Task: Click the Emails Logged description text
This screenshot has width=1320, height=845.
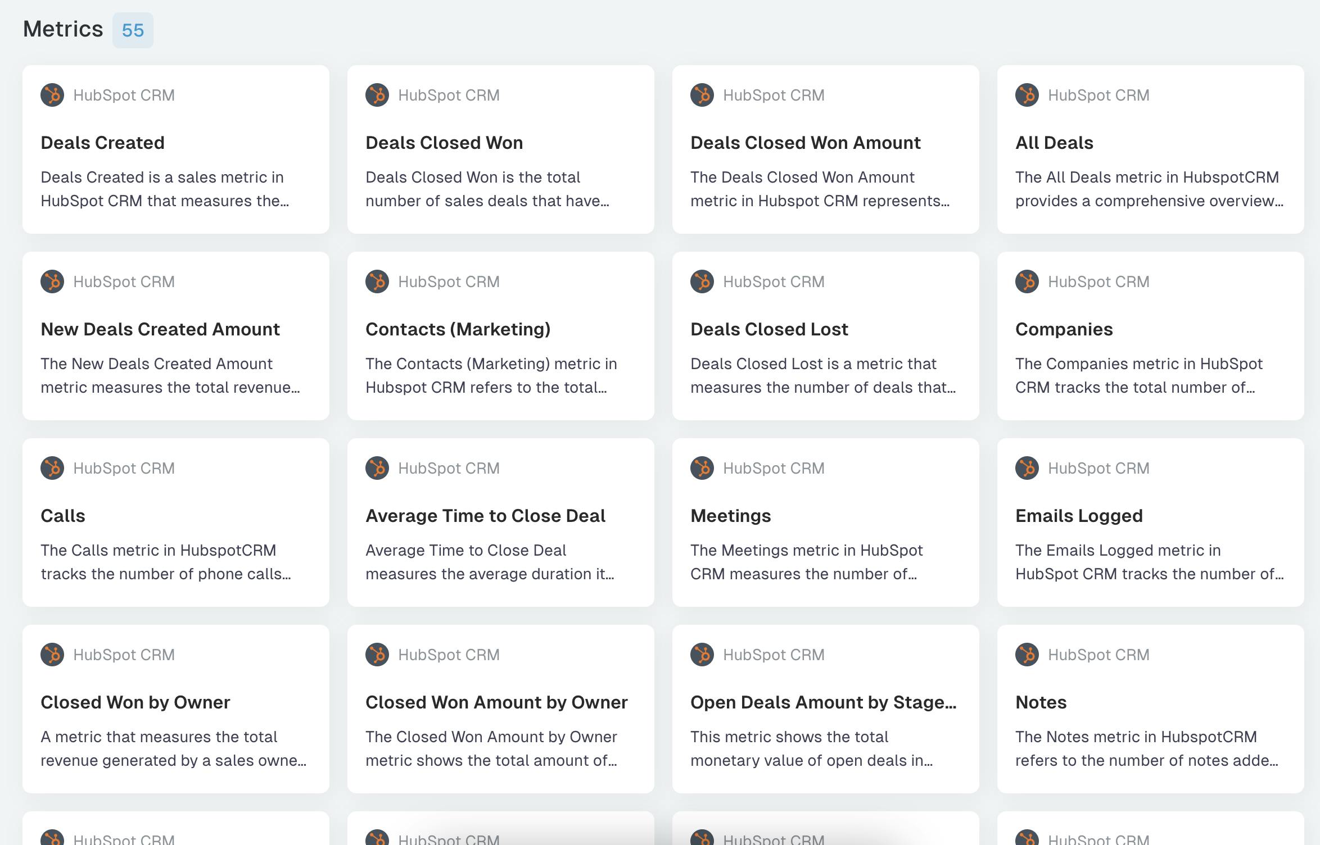Action: (x=1150, y=562)
